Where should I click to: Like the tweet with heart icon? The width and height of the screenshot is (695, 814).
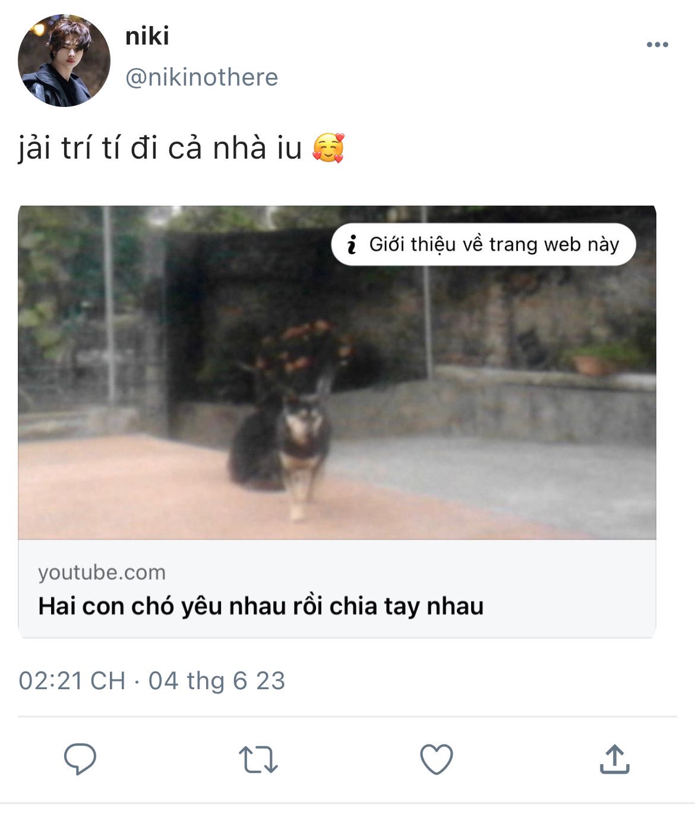coord(437,759)
